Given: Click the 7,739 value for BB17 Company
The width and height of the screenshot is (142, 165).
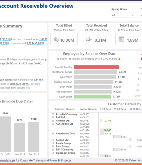Looking at the screenshot, I should click(x=124, y=150).
